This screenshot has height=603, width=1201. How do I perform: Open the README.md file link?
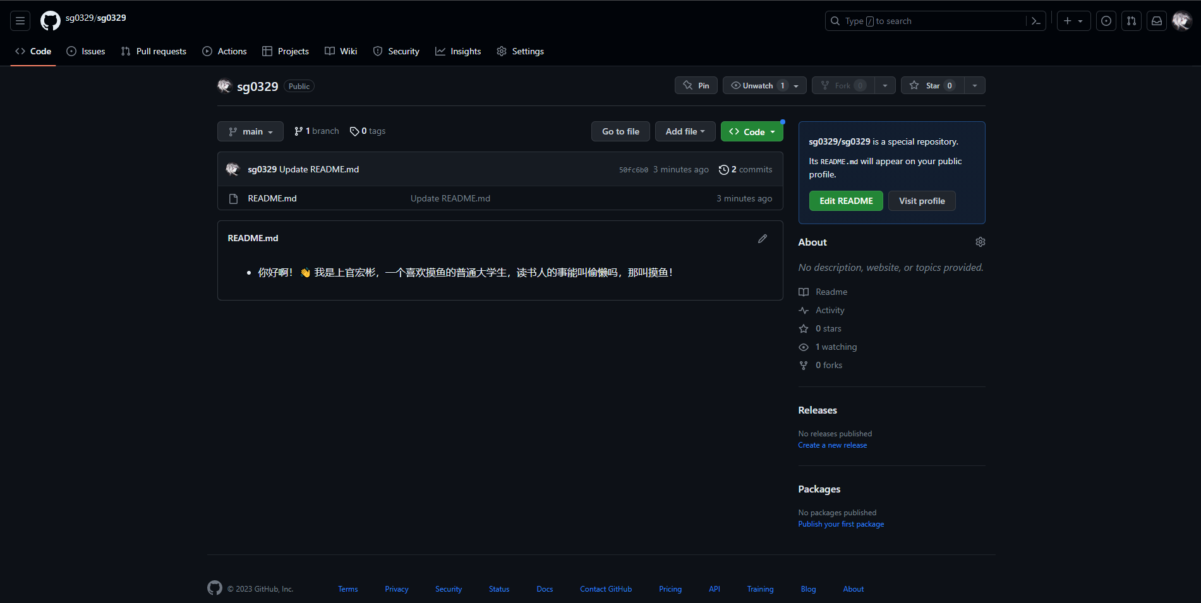[272, 198]
